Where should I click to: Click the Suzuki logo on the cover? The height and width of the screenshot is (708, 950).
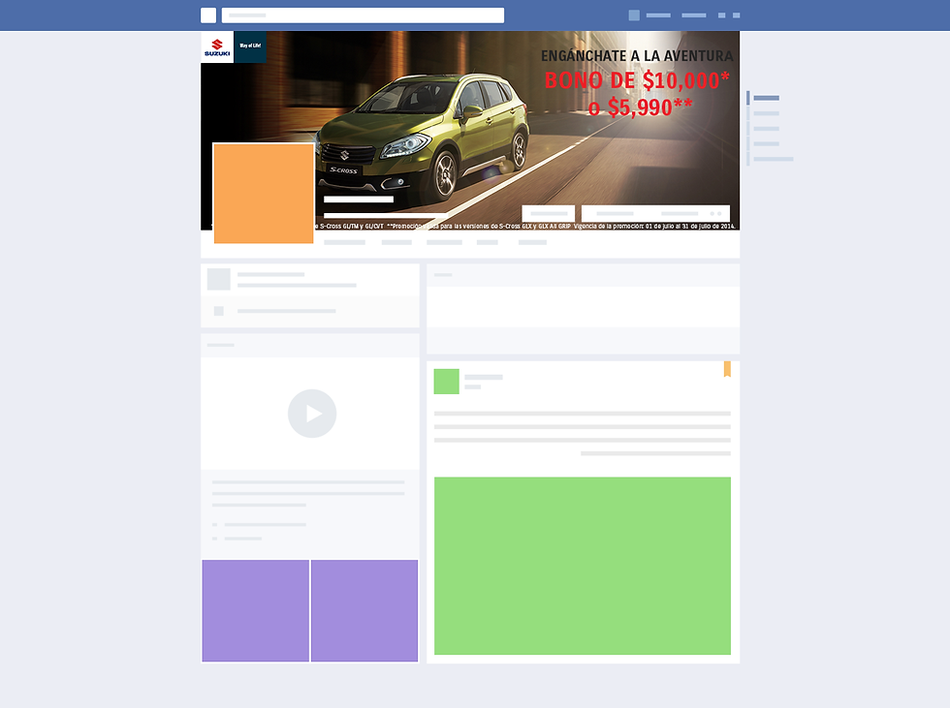click(x=217, y=47)
